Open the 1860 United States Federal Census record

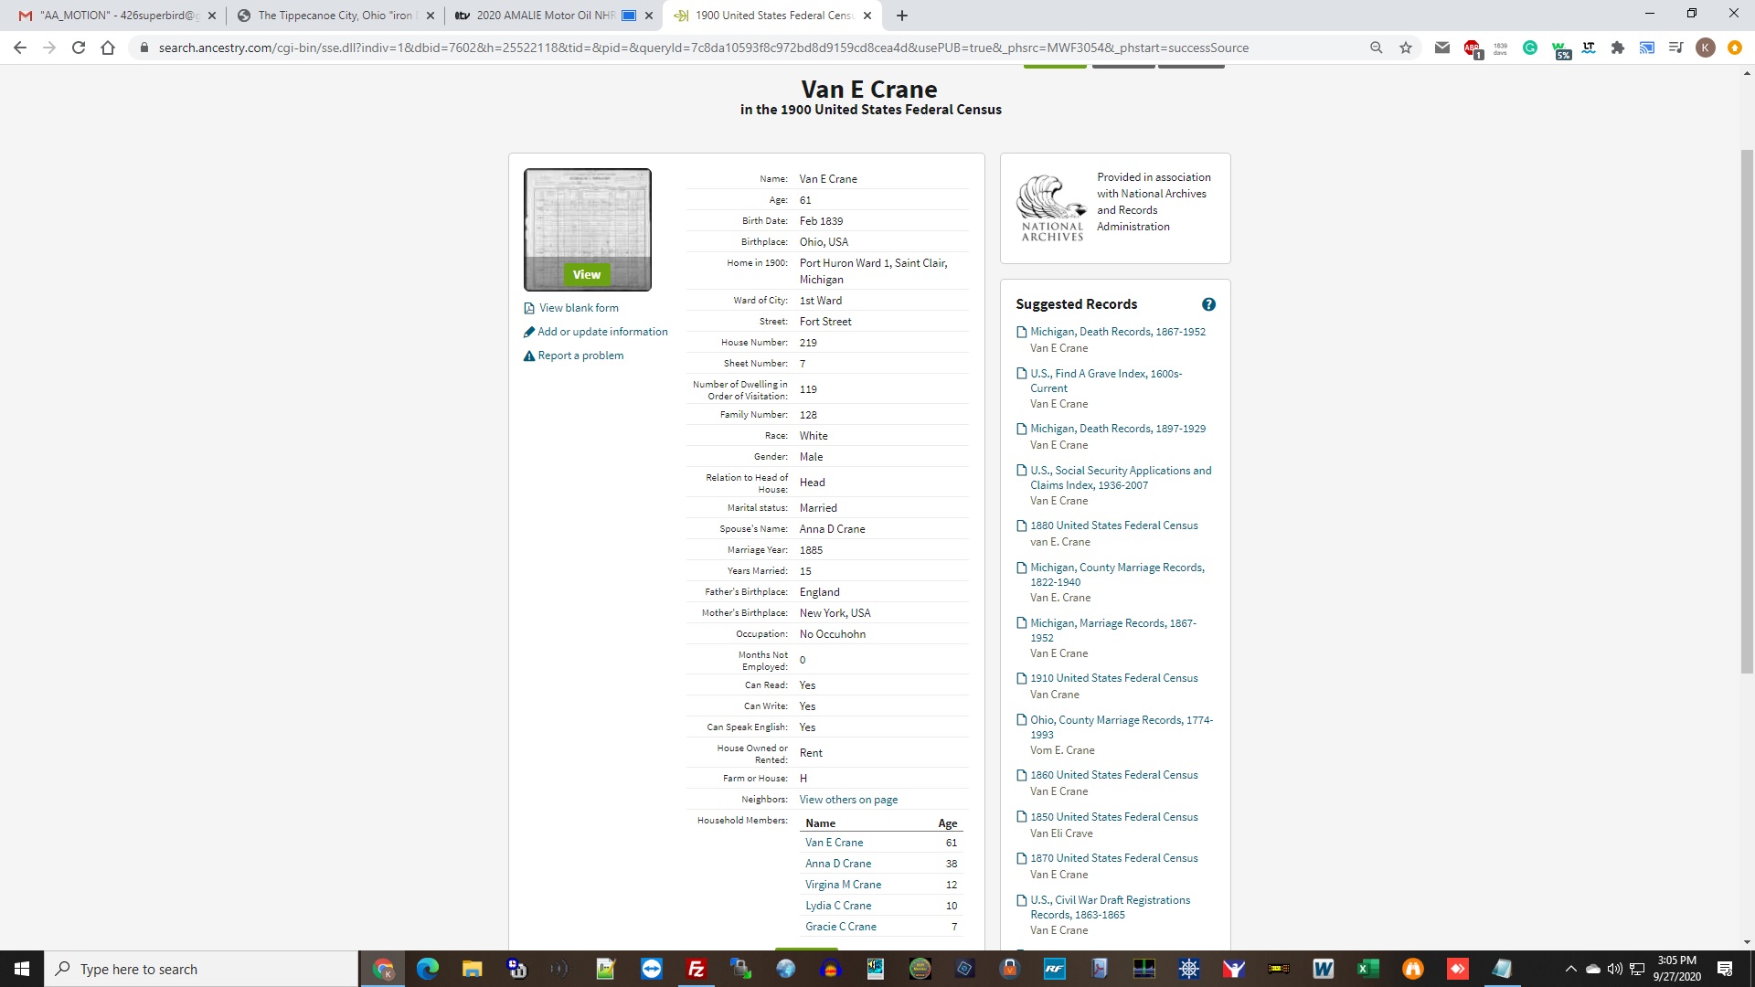point(1114,775)
